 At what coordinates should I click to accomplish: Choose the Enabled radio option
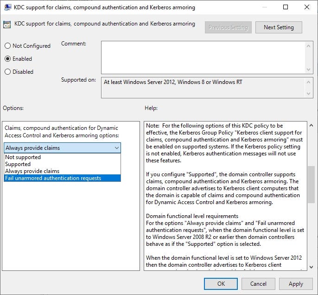pyautogui.click(x=7, y=59)
